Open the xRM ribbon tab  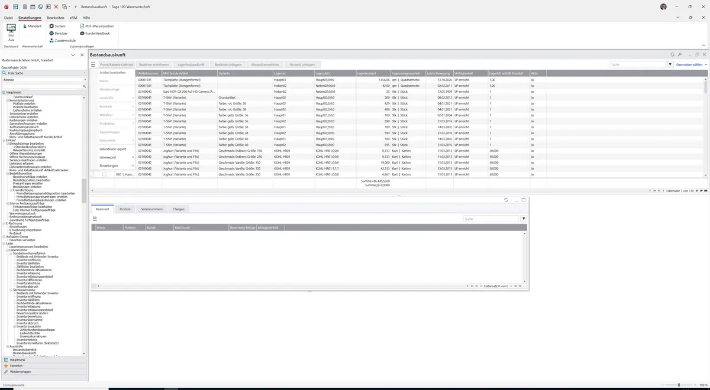pos(73,18)
